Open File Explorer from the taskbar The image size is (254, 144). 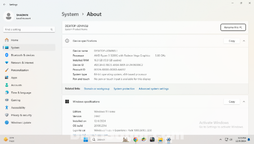point(160,139)
